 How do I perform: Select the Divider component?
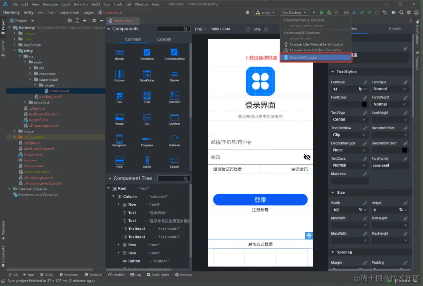tap(174, 76)
